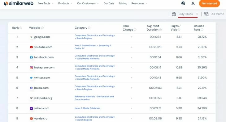Click the Get started button

pyautogui.click(x=209, y=3)
